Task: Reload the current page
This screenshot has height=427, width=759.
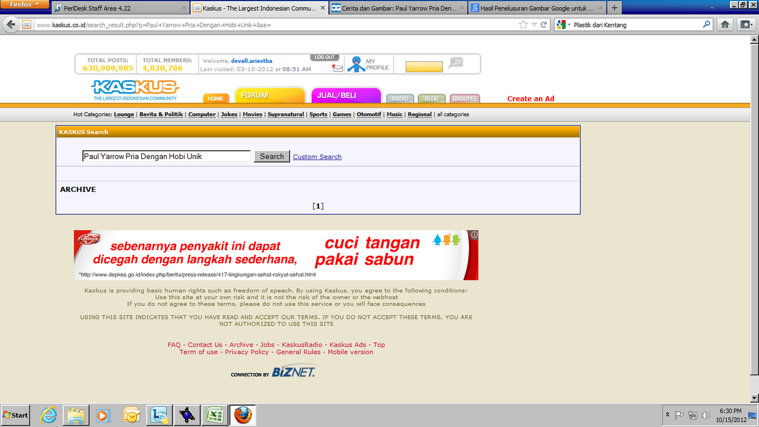Action: click(544, 25)
